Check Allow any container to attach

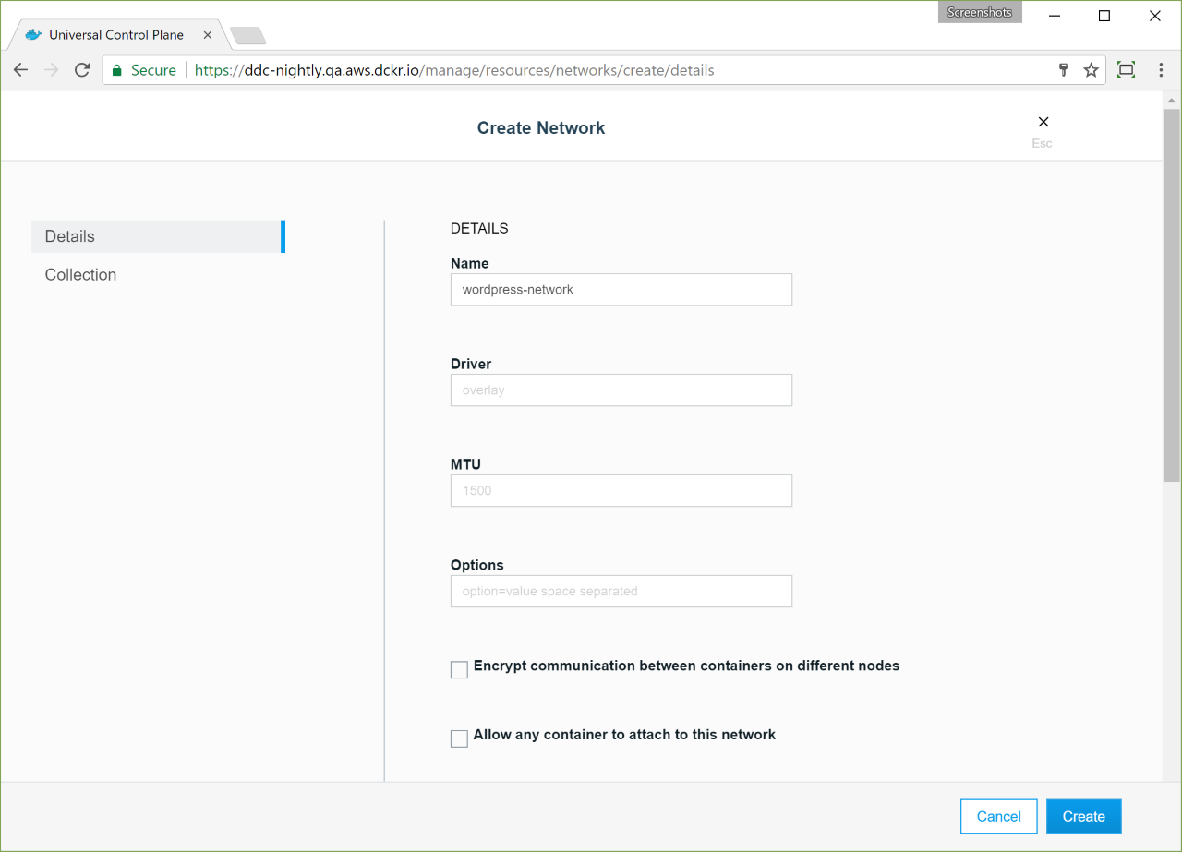click(459, 738)
